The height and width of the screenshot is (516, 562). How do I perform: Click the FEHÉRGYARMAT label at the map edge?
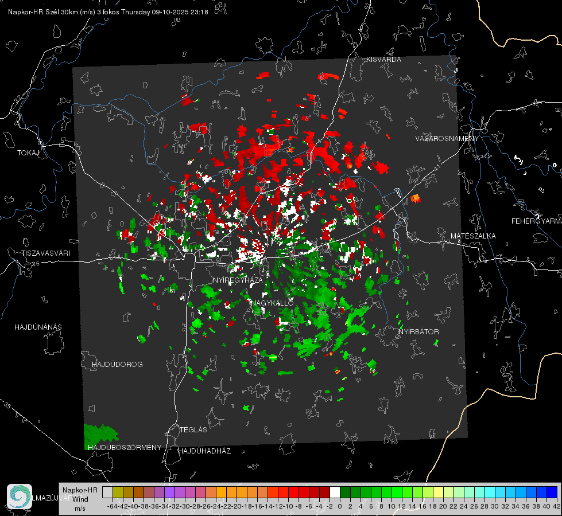tap(537, 221)
